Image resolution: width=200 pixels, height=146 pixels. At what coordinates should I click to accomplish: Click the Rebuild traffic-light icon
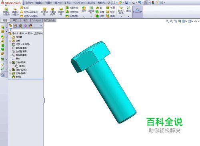coord(153,2)
